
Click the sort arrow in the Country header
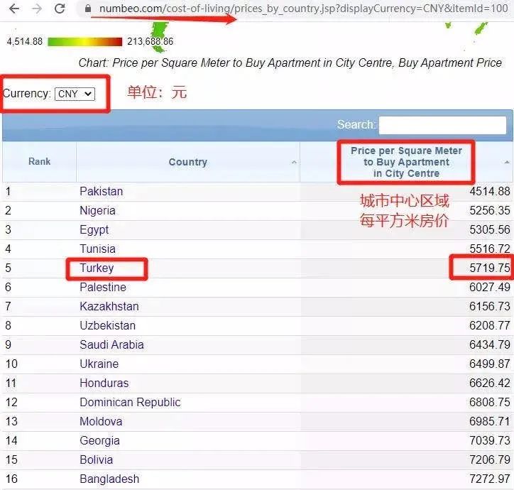pos(294,162)
